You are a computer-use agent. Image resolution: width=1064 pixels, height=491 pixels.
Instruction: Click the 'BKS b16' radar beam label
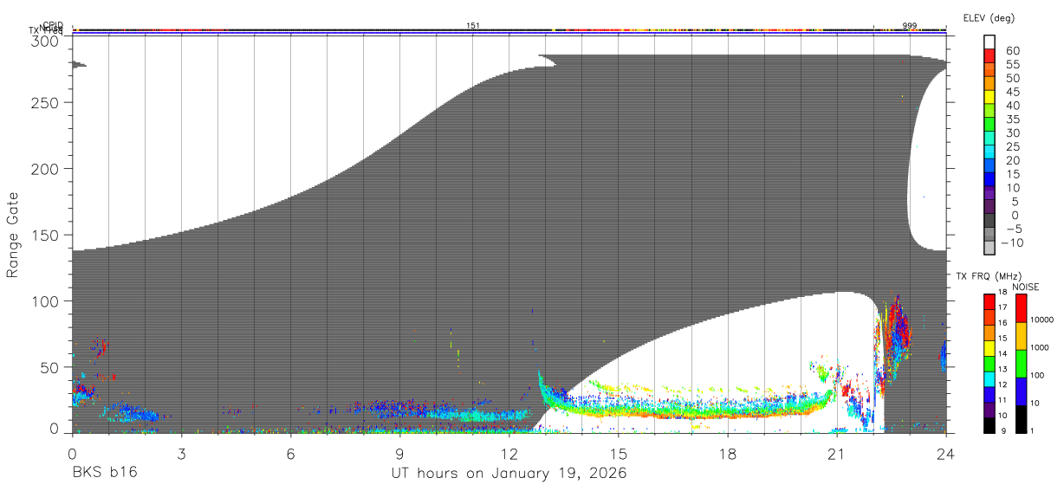tap(104, 473)
